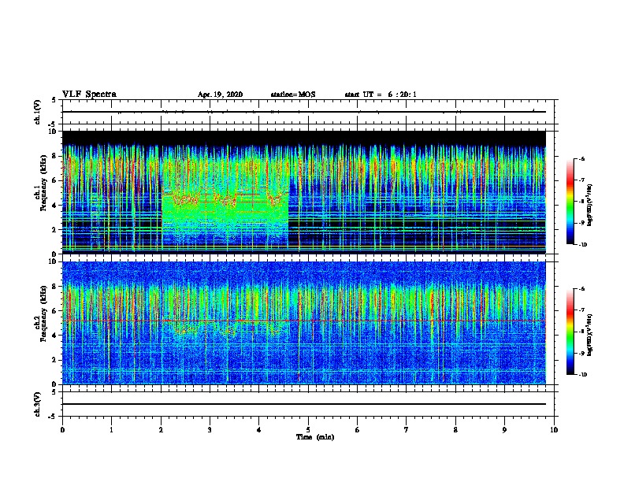This screenshot has height=482, width=624.
Task: Click the "ch.1(V)" axis label
Action: (x=37, y=112)
